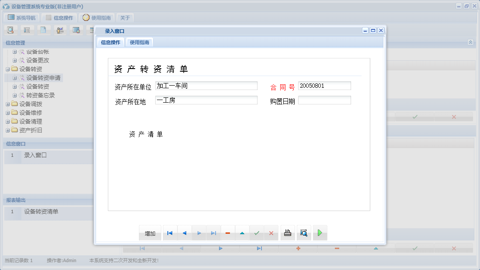Delete the current record with the red minus

click(x=228, y=233)
